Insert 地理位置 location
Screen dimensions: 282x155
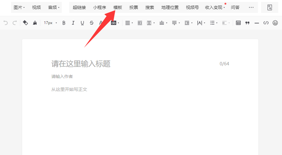click(170, 7)
